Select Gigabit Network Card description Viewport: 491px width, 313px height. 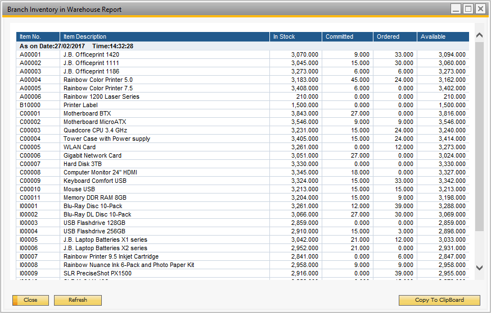[92, 156]
